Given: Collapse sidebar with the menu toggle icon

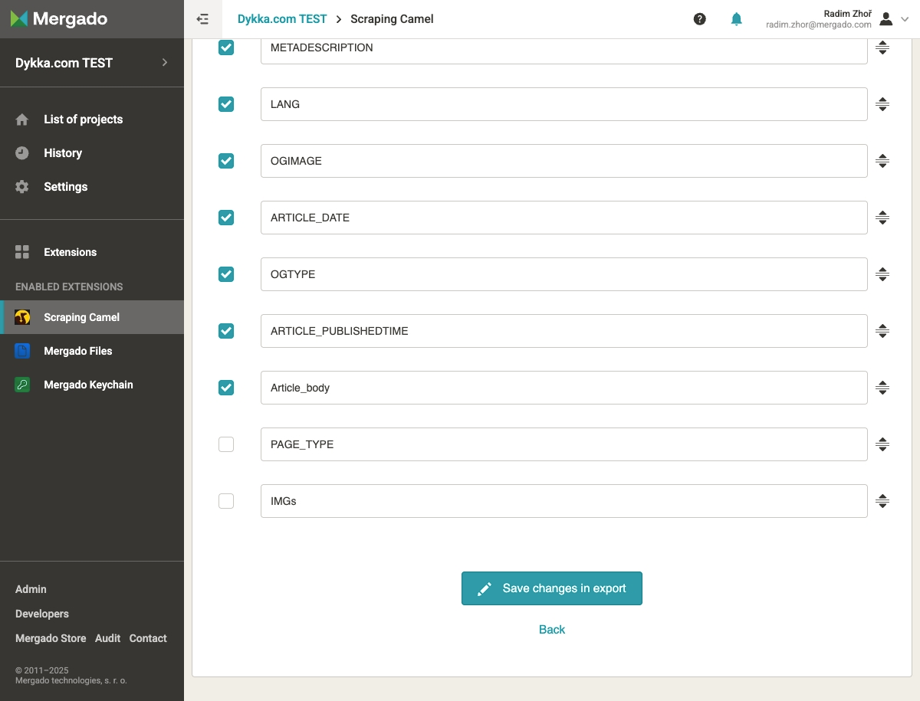Looking at the screenshot, I should (202, 19).
